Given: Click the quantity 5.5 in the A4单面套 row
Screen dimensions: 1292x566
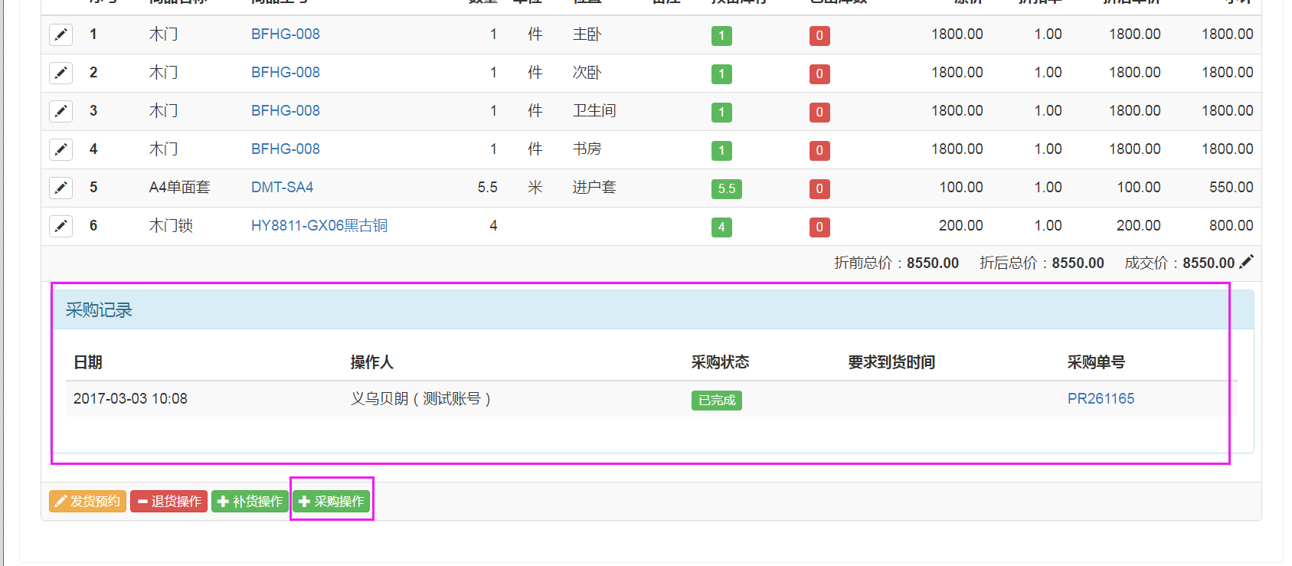Looking at the screenshot, I should coord(488,187).
